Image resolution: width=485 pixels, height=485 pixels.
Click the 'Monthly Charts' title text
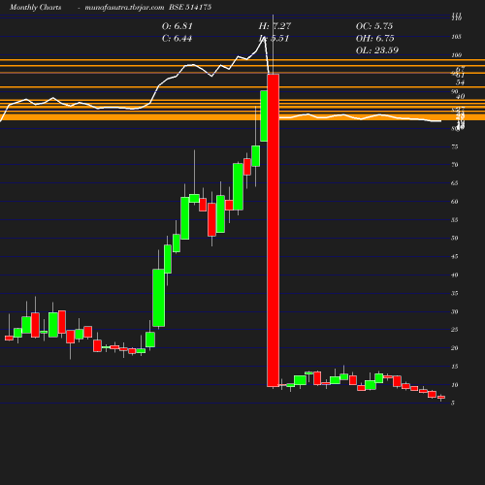point(36,7)
